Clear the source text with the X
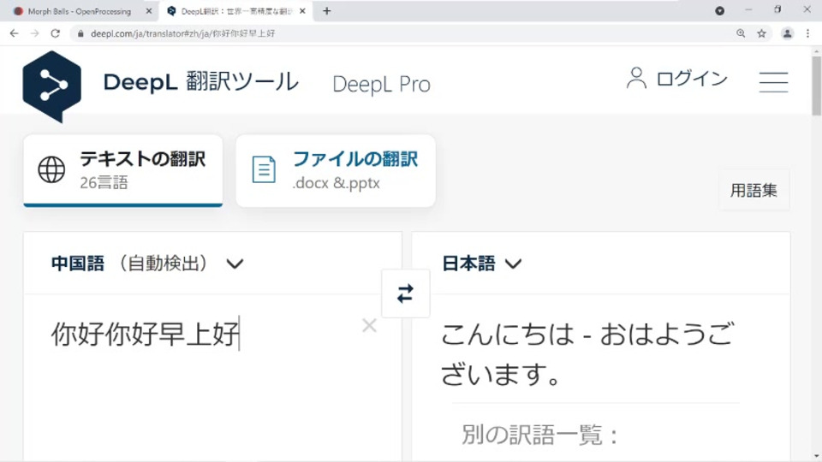This screenshot has width=822, height=462. click(369, 325)
